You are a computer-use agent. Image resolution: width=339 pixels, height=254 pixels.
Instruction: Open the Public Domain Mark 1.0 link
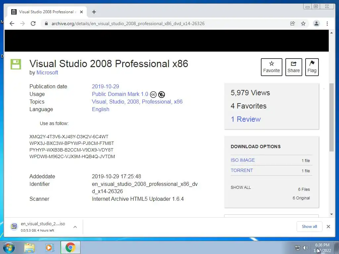[x=120, y=94]
